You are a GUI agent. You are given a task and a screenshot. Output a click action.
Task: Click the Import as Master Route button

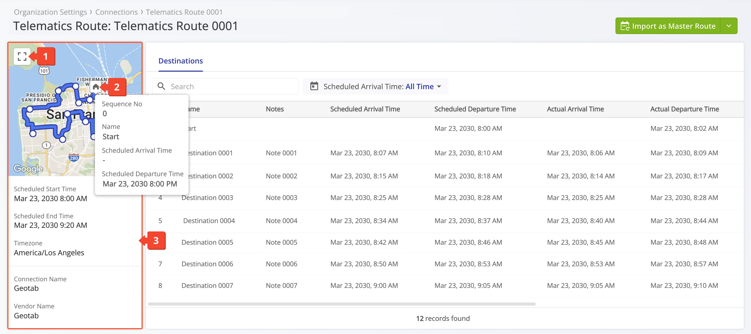[x=668, y=26]
